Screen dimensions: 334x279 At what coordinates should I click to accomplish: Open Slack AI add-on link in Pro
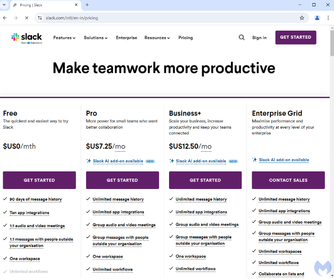[x=118, y=161]
